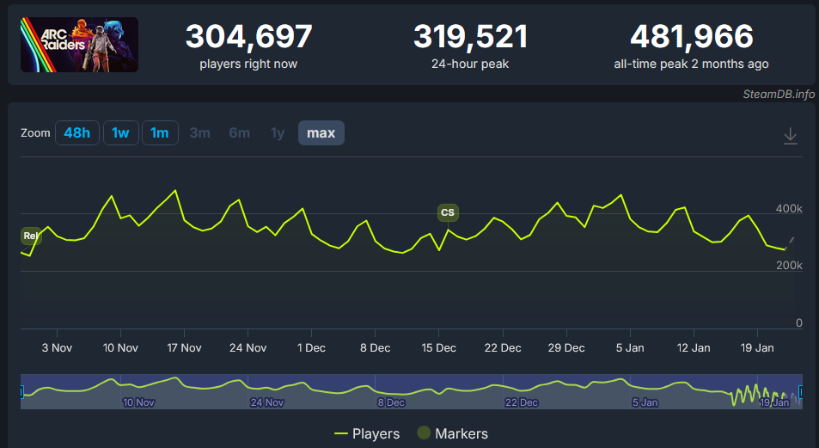Click the 12 Jan axis label
The image size is (819, 448).
pyautogui.click(x=694, y=347)
